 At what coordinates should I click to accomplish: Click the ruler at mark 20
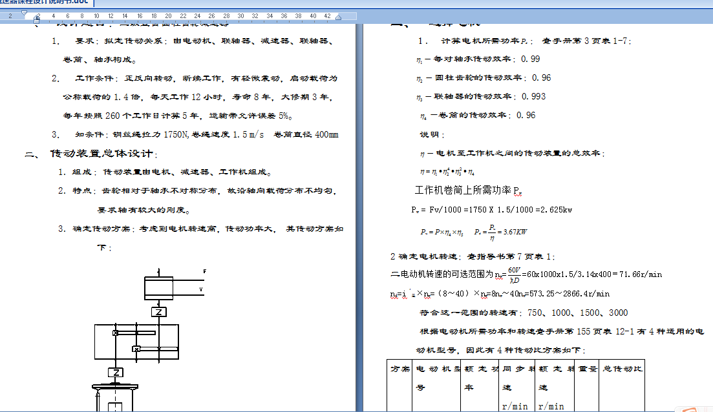pos(168,16)
